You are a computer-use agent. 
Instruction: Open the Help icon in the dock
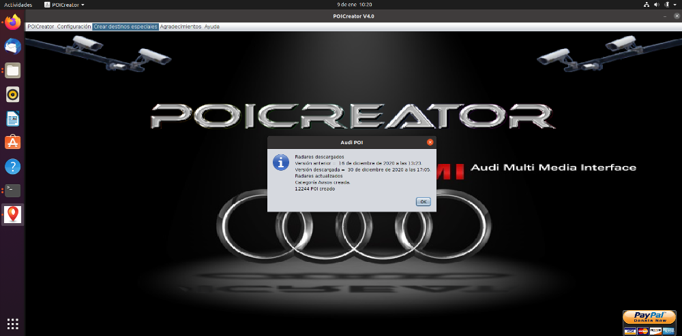pos(13,166)
